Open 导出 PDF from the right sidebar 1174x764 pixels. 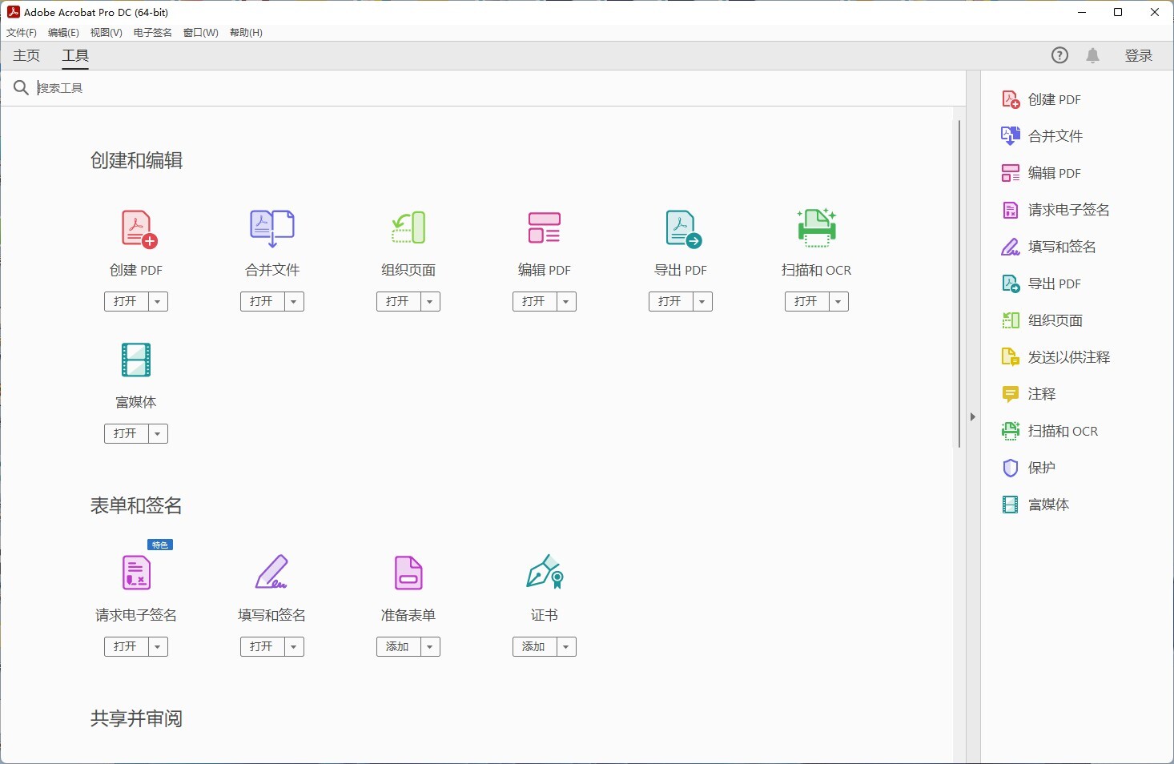[1042, 283]
